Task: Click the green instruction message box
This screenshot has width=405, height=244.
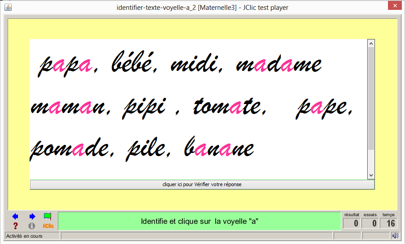Action: coord(200,222)
